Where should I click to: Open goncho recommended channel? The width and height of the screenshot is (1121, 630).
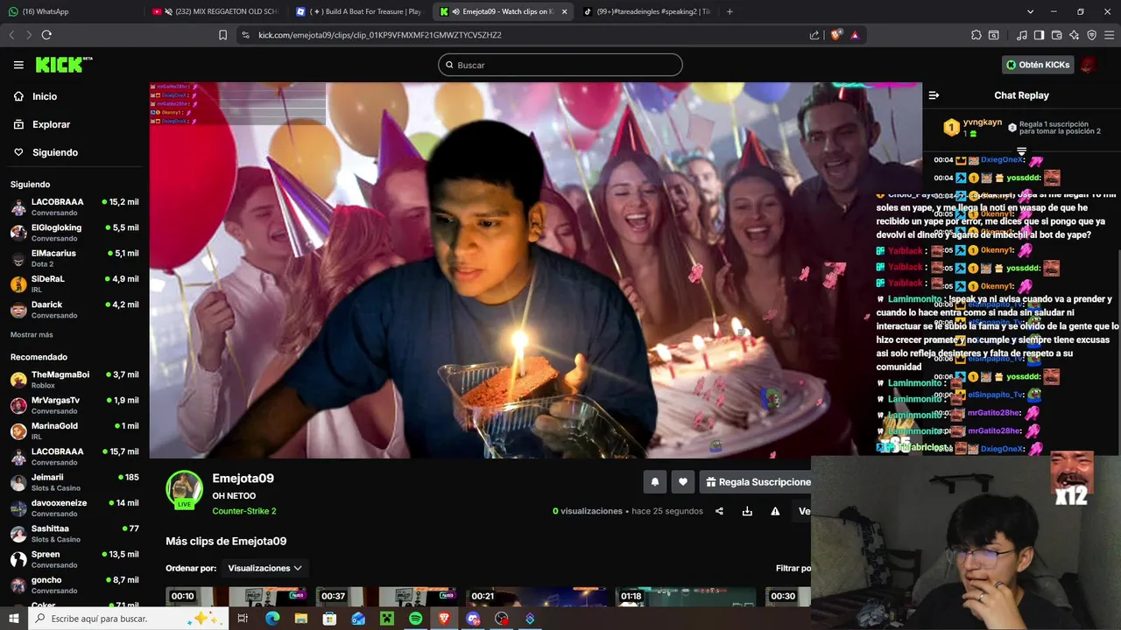tap(74, 584)
